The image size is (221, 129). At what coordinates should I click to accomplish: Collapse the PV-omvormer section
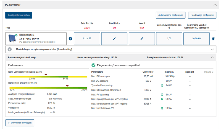(215, 5)
